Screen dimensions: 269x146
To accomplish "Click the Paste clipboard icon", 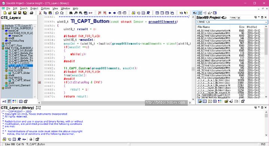I will [50, 13].
